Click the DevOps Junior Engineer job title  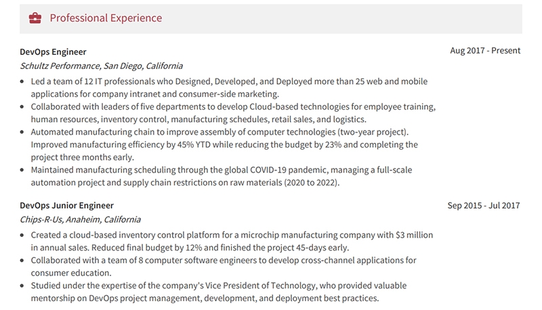66,205
